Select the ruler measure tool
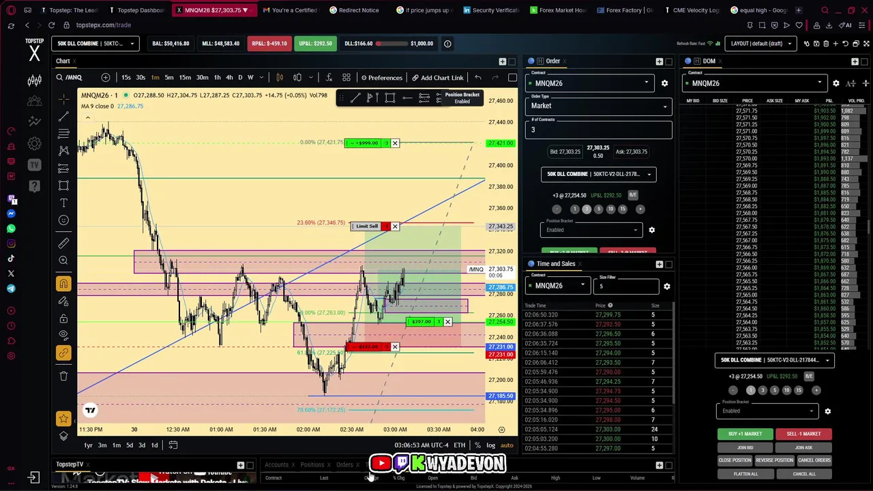Image resolution: width=873 pixels, height=491 pixels. 63,243
